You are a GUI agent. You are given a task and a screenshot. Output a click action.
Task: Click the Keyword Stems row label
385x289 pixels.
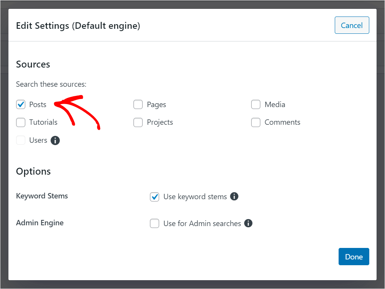pyautogui.click(x=42, y=196)
